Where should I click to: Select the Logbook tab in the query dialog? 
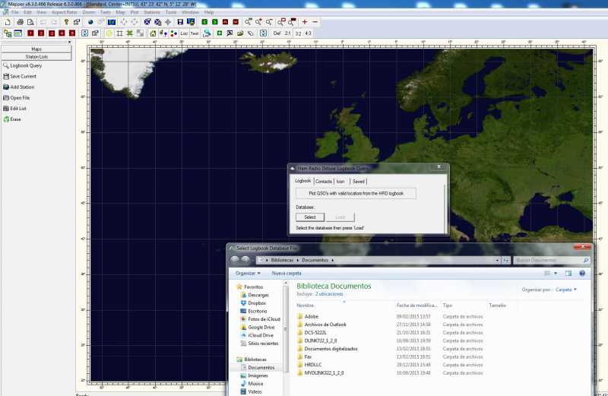[302, 181]
